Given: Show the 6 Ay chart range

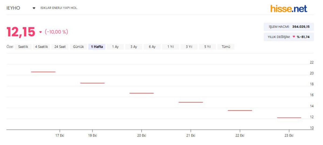Looking at the screenshot, I should point(152,47).
